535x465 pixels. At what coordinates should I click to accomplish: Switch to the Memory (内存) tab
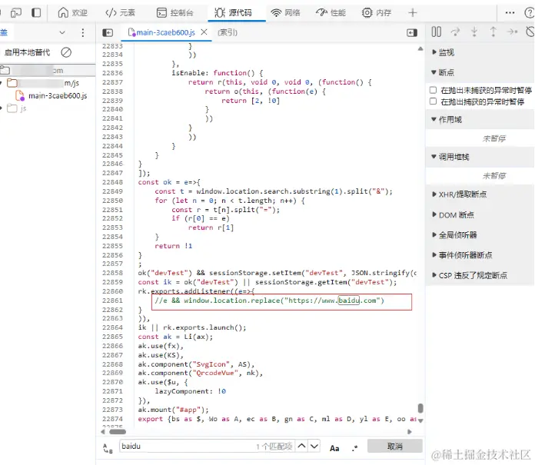377,13
